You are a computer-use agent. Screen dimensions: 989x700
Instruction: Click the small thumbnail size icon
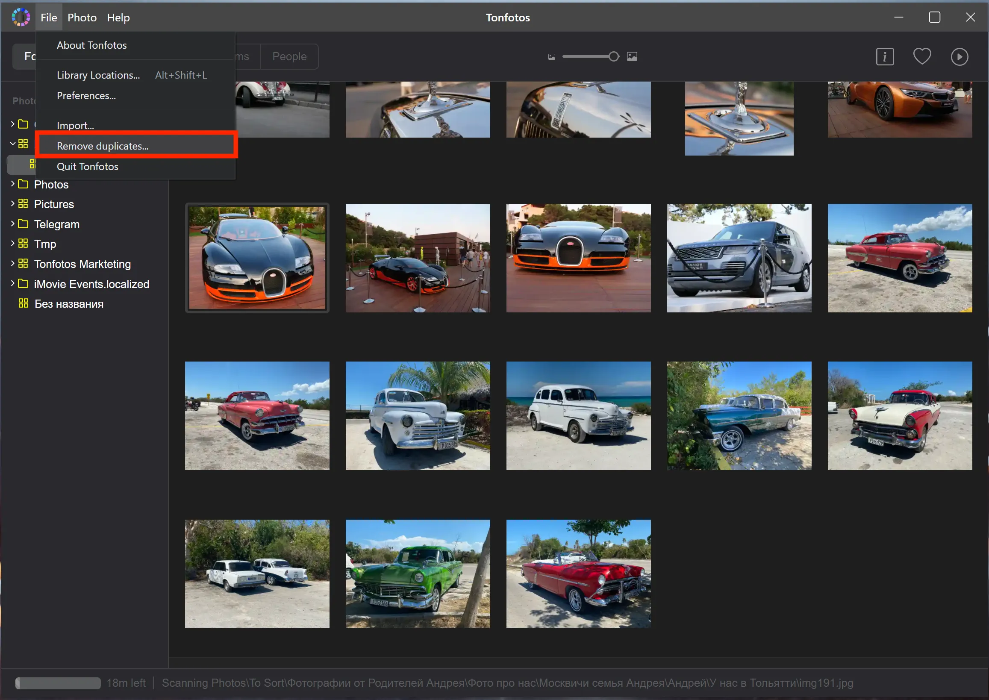pos(551,56)
